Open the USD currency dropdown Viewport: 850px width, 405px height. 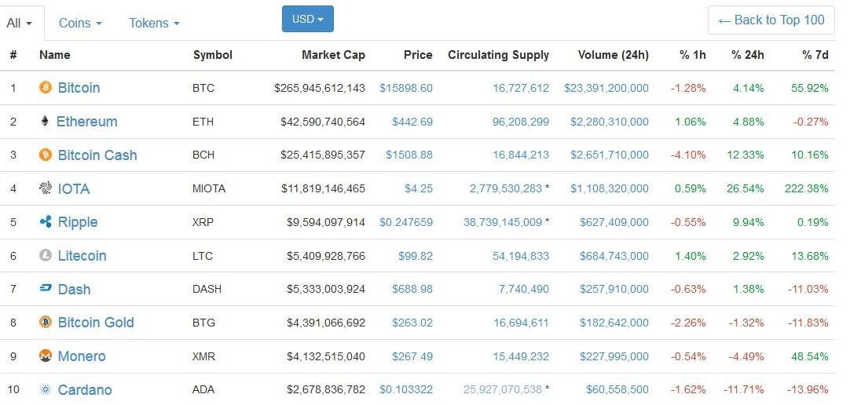click(x=308, y=19)
